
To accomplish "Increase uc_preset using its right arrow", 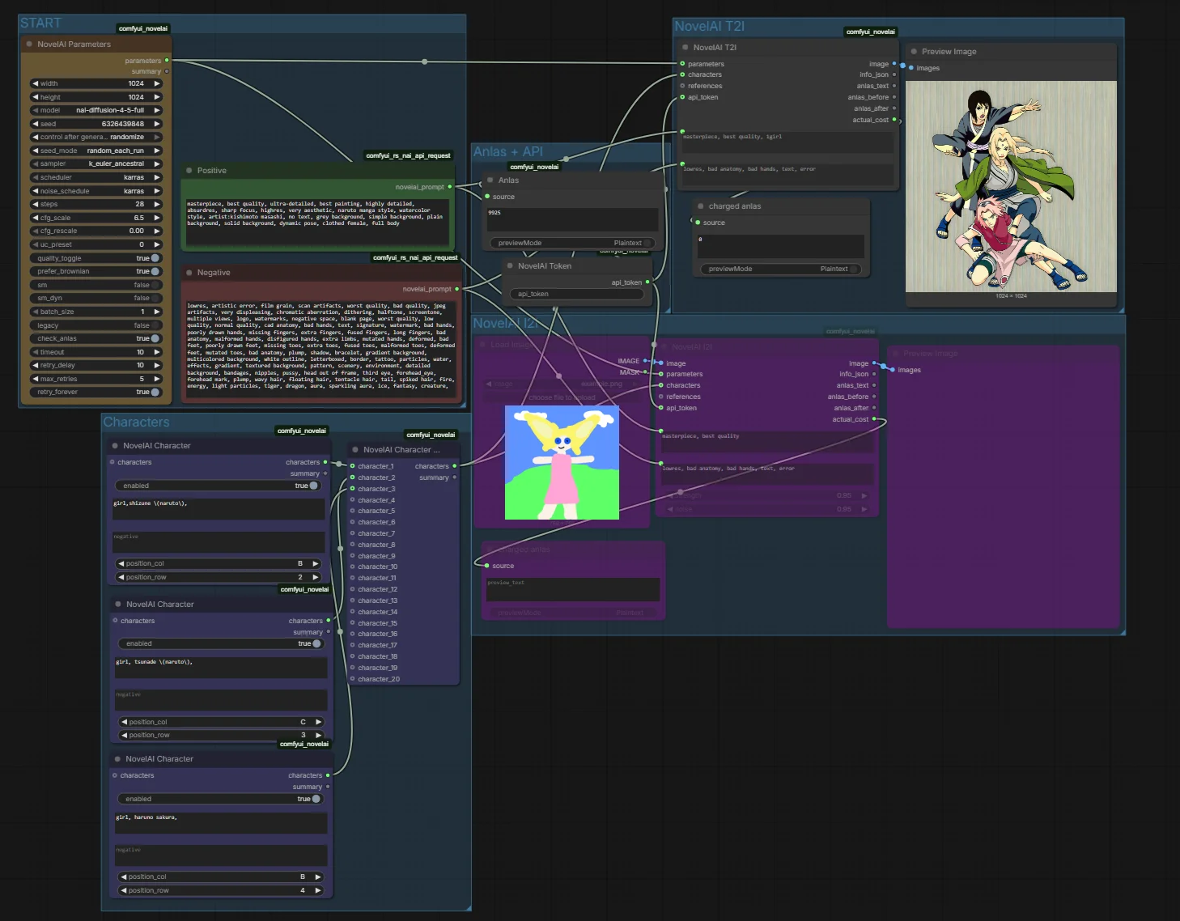I will [157, 244].
